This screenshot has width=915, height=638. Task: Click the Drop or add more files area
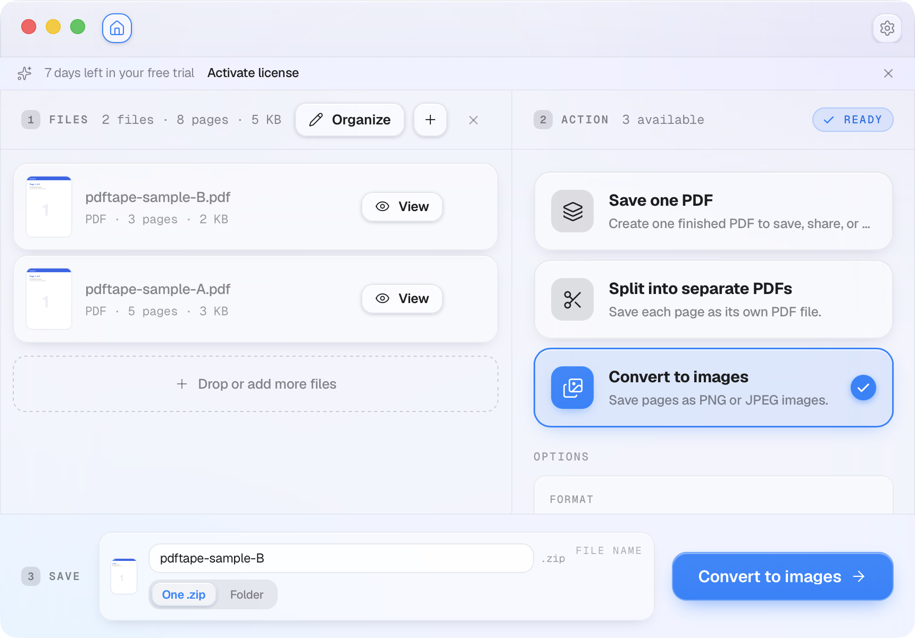coord(256,384)
